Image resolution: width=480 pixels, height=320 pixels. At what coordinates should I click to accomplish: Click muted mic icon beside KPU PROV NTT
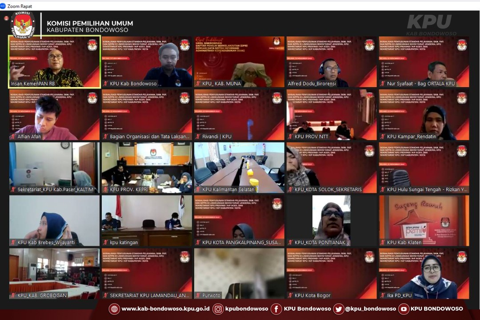(291, 136)
